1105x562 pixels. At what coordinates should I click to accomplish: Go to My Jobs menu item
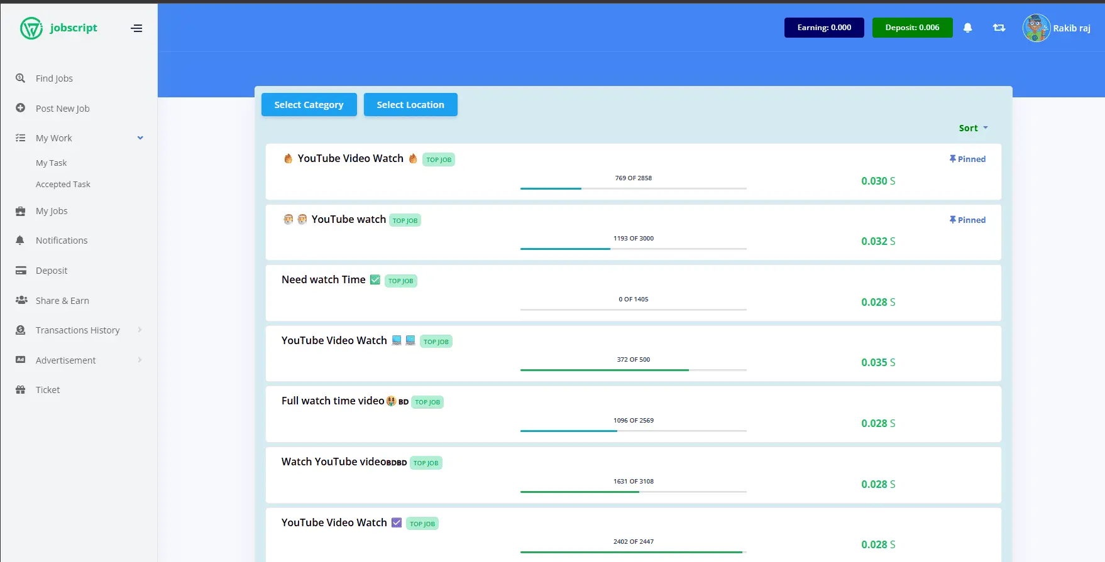point(52,211)
